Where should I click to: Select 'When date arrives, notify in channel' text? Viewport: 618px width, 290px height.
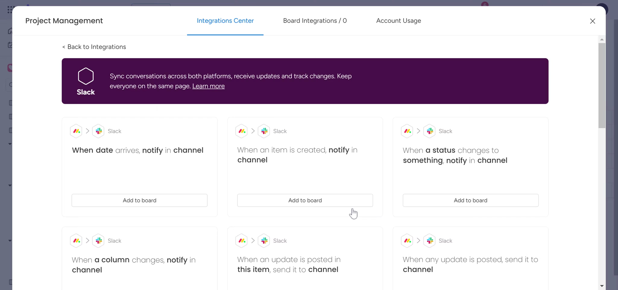(x=138, y=150)
